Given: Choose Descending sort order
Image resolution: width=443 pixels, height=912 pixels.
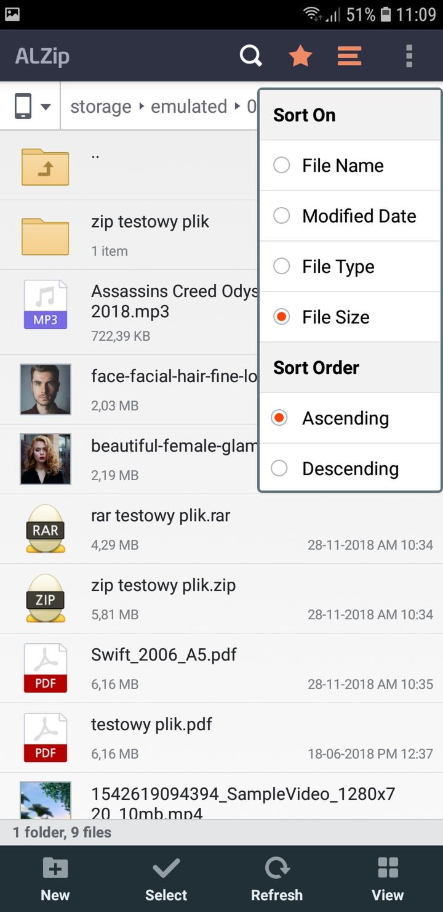Looking at the screenshot, I should (351, 468).
